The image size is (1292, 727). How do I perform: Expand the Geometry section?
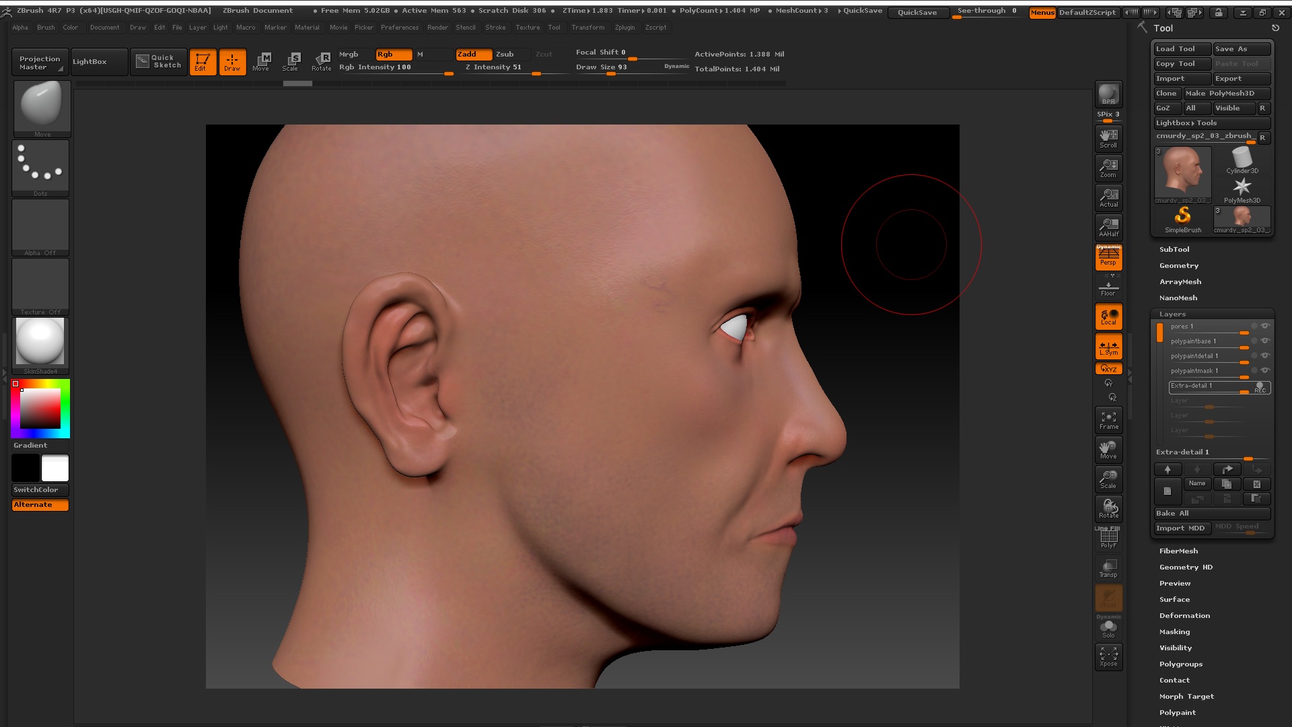(1179, 266)
